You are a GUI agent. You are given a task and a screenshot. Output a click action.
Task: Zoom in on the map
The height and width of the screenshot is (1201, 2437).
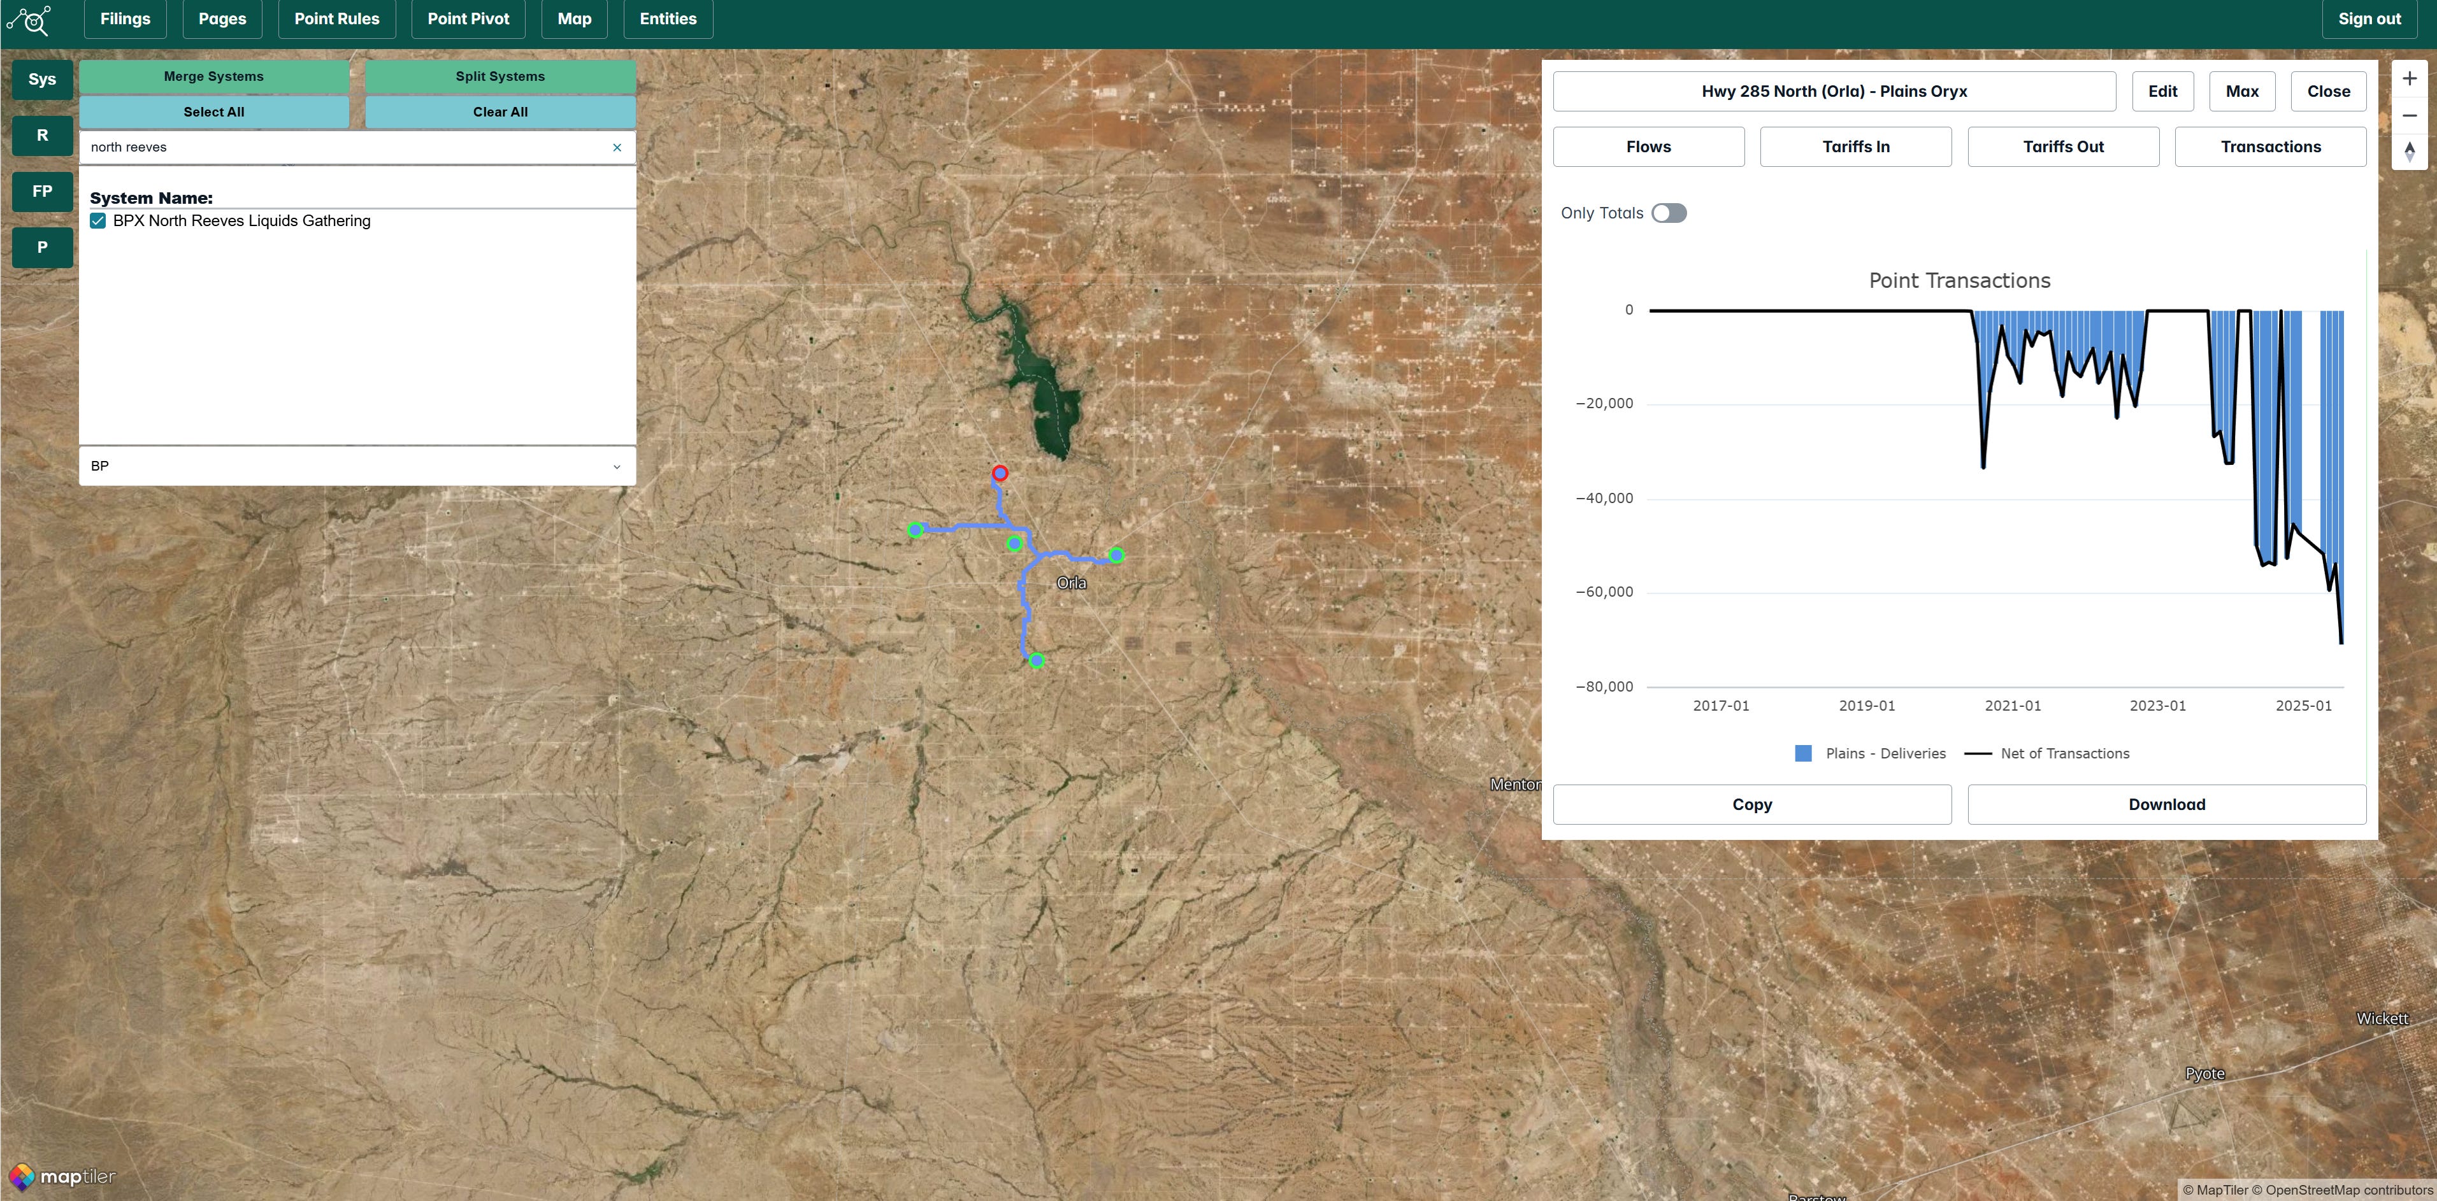click(x=2408, y=78)
